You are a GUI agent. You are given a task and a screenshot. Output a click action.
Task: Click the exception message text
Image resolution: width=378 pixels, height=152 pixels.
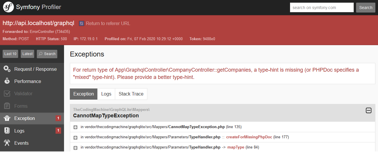216,74
